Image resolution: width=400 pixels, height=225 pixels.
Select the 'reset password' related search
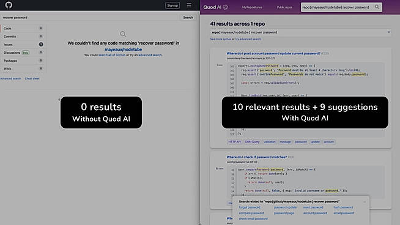[x=313, y=207]
